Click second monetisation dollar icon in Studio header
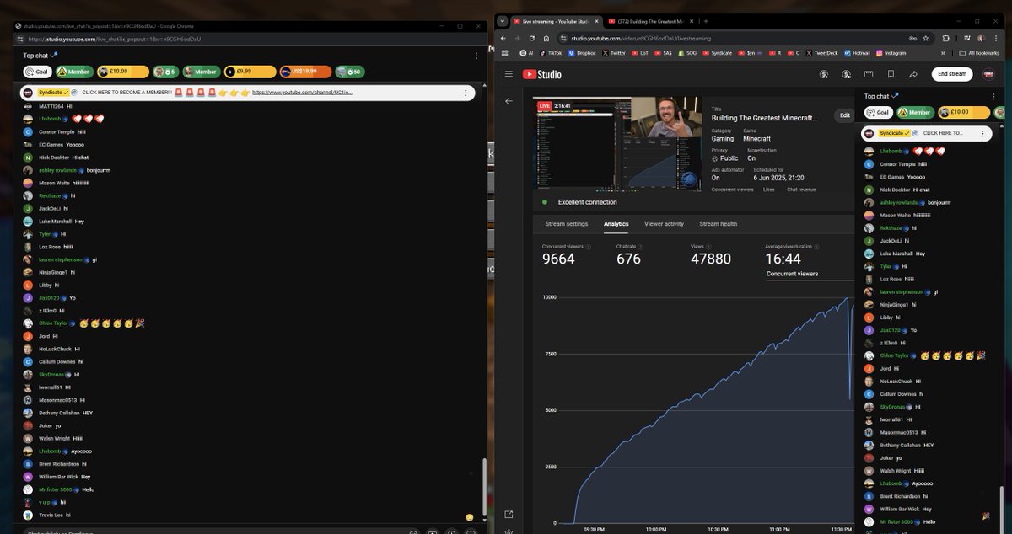The height and width of the screenshot is (534, 1012). 846,74
